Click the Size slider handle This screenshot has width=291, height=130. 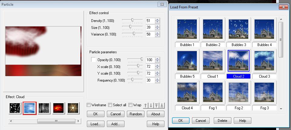coord(130,27)
